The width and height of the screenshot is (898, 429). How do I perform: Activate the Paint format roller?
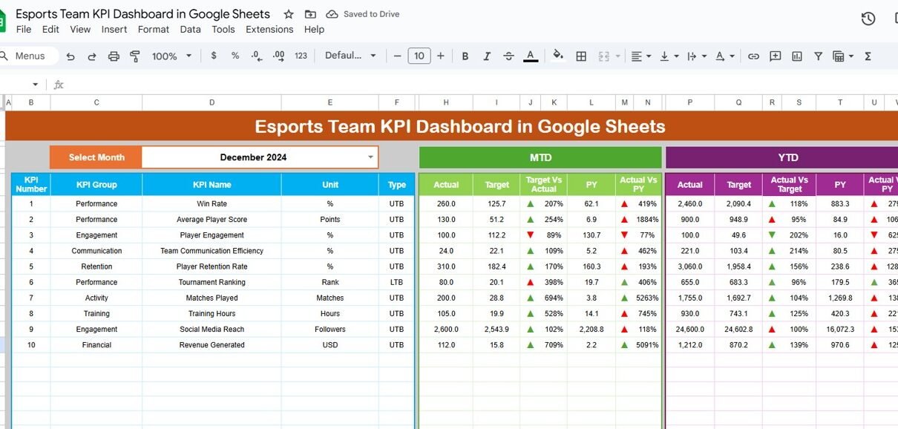coord(135,56)
